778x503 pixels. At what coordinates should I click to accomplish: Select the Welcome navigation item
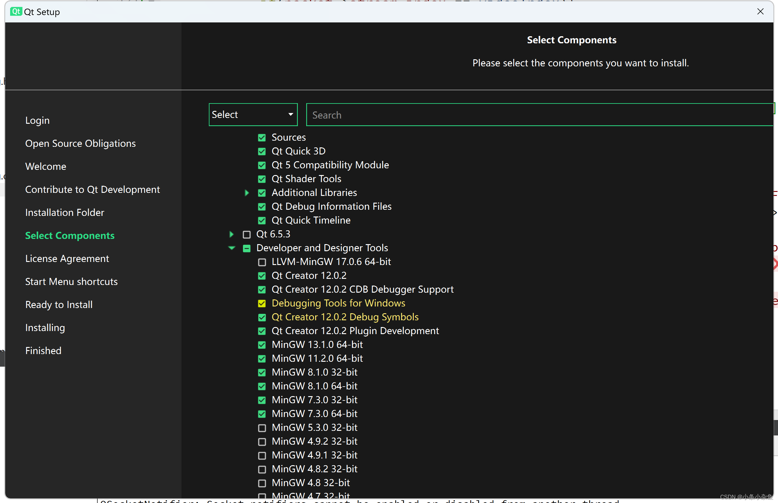tap(45, 166)
